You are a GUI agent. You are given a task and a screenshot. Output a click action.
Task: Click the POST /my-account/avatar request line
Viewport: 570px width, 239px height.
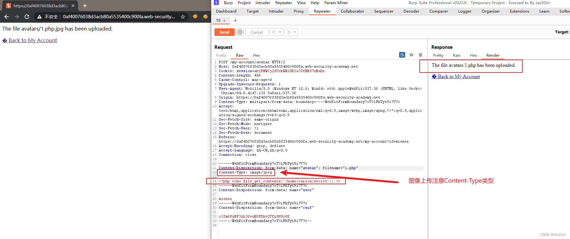tap(252, 62)
